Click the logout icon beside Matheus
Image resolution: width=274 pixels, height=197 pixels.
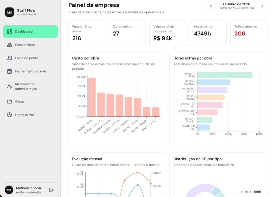click(51, 190)
